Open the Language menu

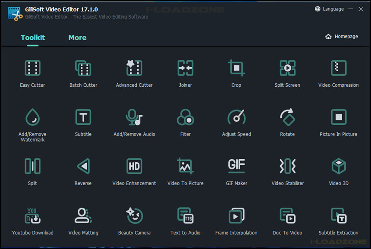point(329,9)
